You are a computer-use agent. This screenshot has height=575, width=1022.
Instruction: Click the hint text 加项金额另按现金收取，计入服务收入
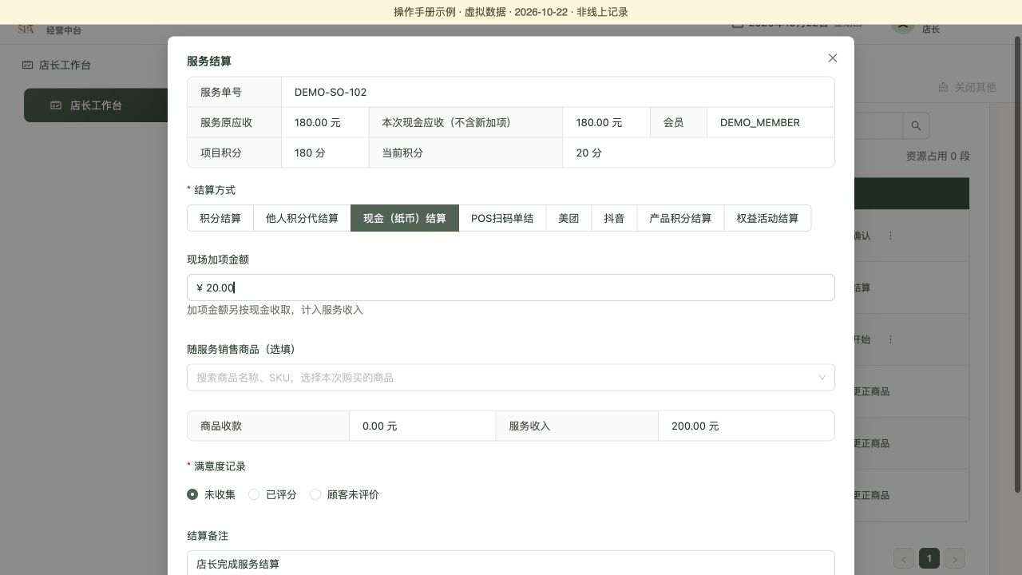[x=275, y=310]
